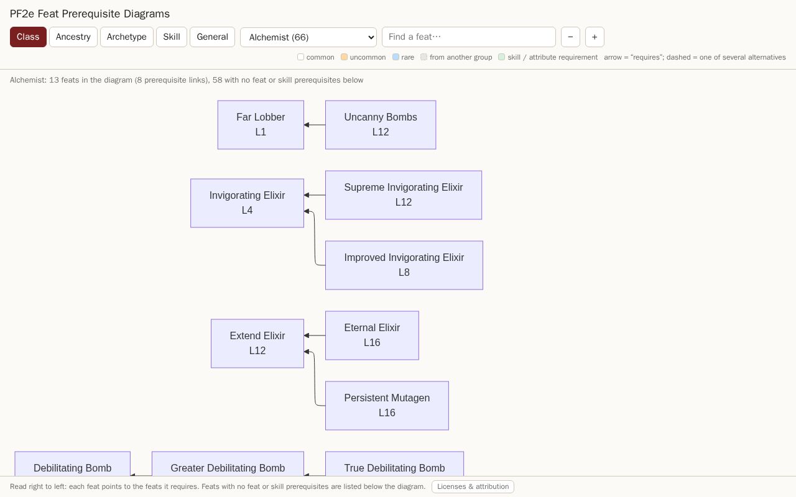Click the minus zoom-out button
This screenshot has height=497, width=796.
[x=570, y=37]
